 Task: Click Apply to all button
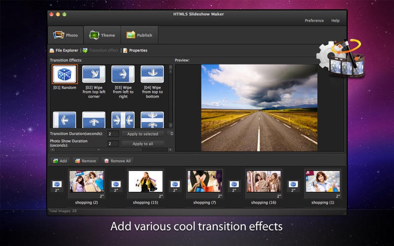click(x=143, y=144)
